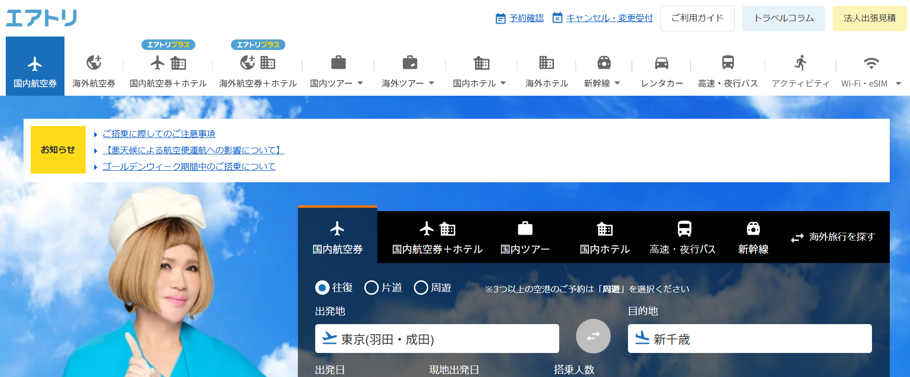This screenshot has width=910, height=377.
Task: Open レンタカー car icon in navigation
Action: [x=662, y=63]
